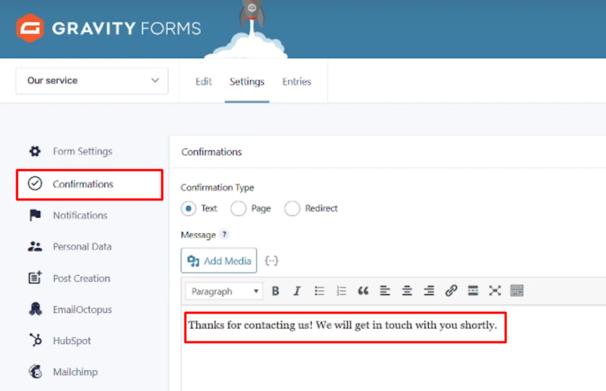Switch to the Entries tab
The width and height of the screenshot is (606, 391).
click(x=296, y=81)
